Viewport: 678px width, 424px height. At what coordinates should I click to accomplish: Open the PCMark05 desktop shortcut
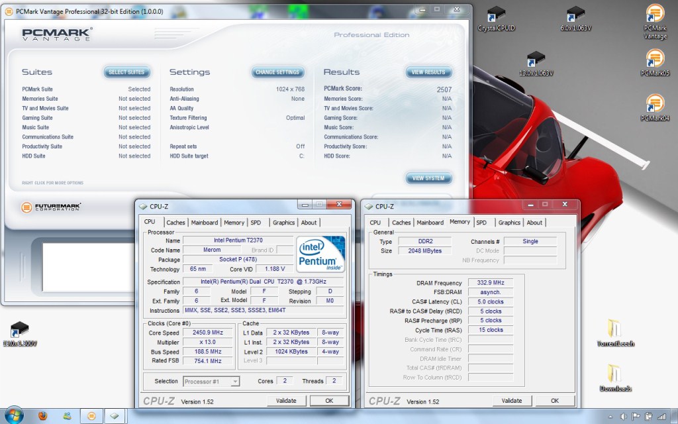click(655, 63)
